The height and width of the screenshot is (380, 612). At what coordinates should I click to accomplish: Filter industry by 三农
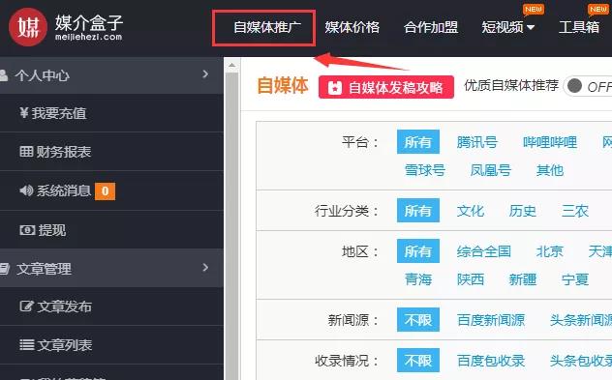tap(575, 211)
